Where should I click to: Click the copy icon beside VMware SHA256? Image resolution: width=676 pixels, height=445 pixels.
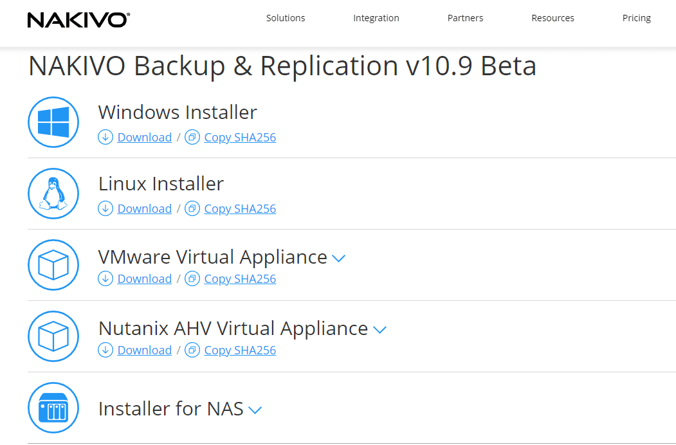tap(192, 278)
